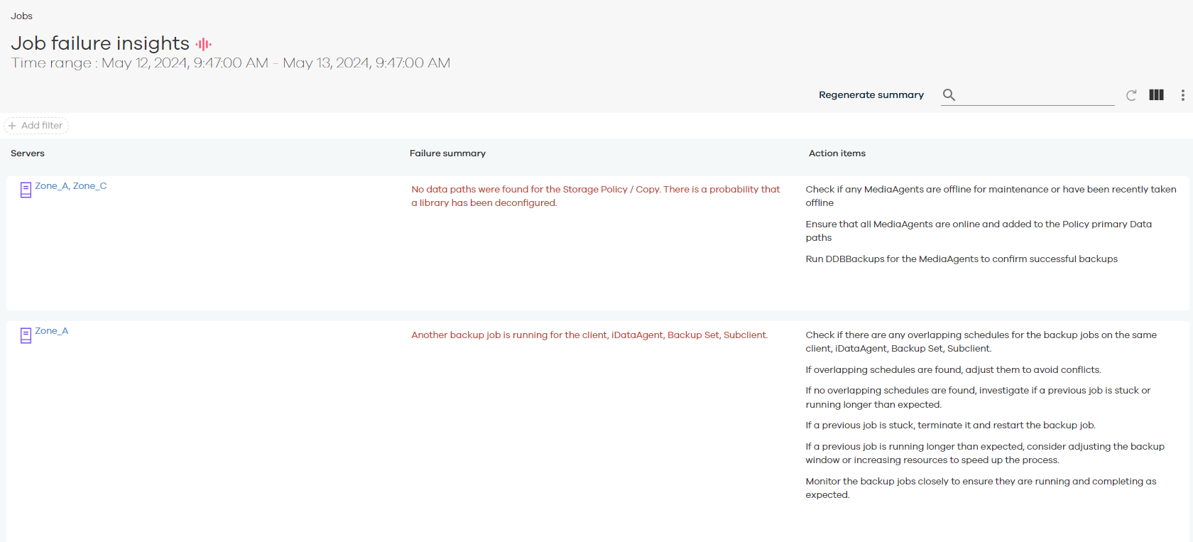Screen dimensions: 1193x542
Task: Click server icon beside Zone_A, Zone_C
Action: click(26, 190)
